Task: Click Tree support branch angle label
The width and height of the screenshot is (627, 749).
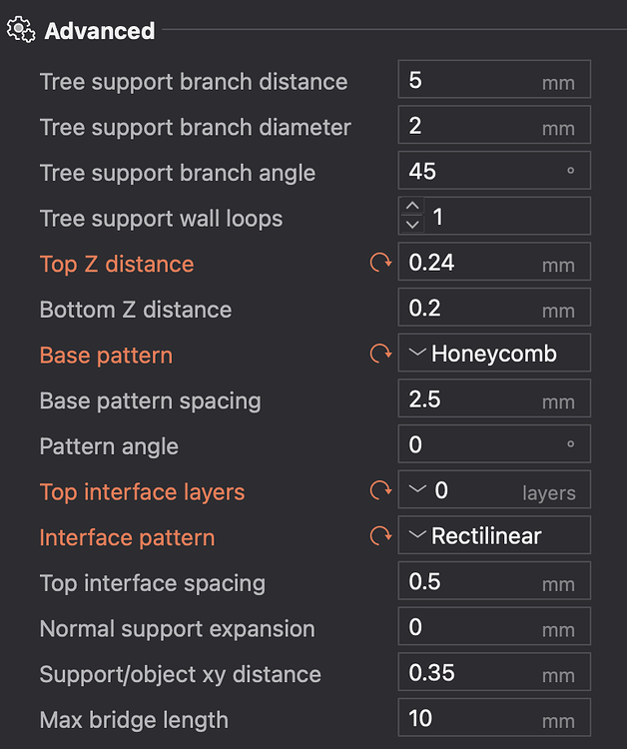Action: tap(177, 174)
